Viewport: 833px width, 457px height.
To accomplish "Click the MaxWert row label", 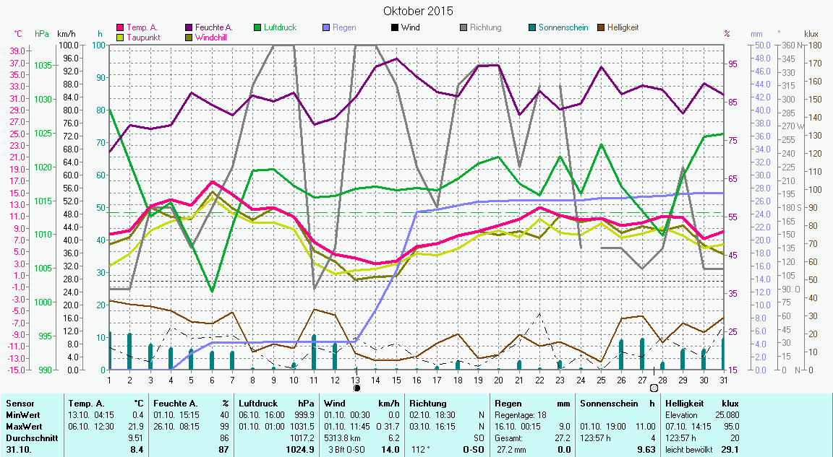I will coord(24,426).
